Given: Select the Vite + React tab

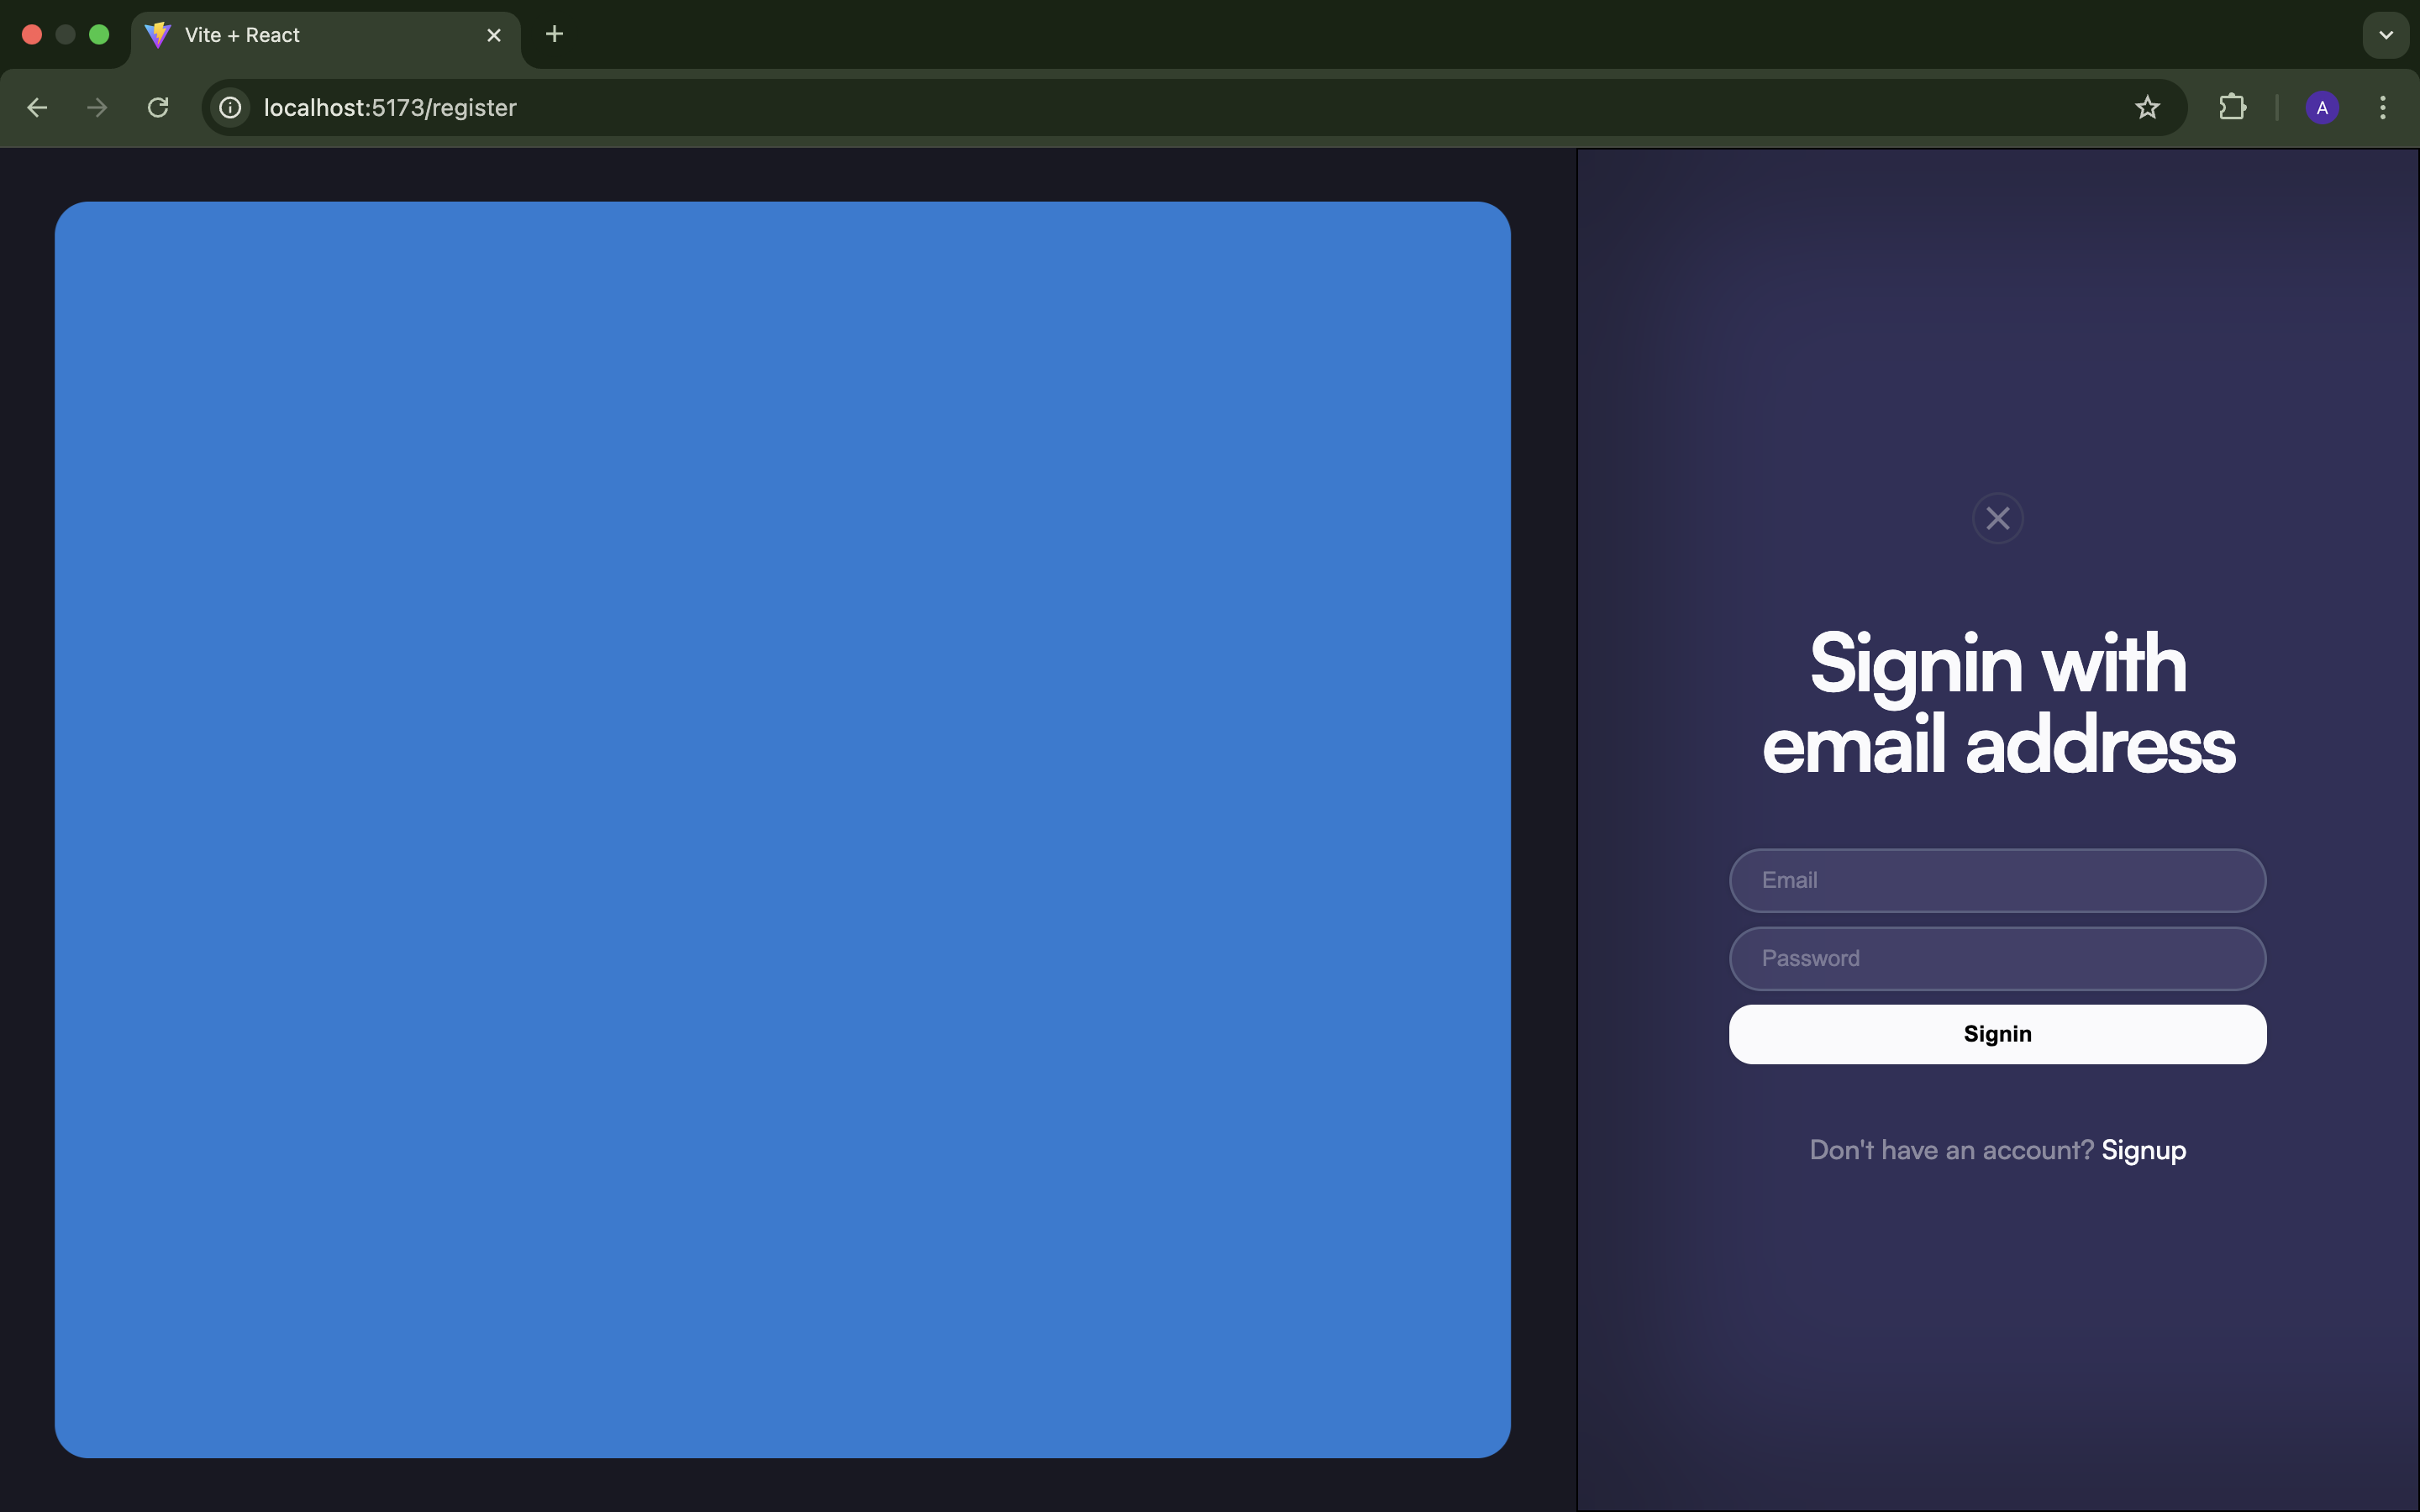Looking at the screenshot, I should click(300, 35).
